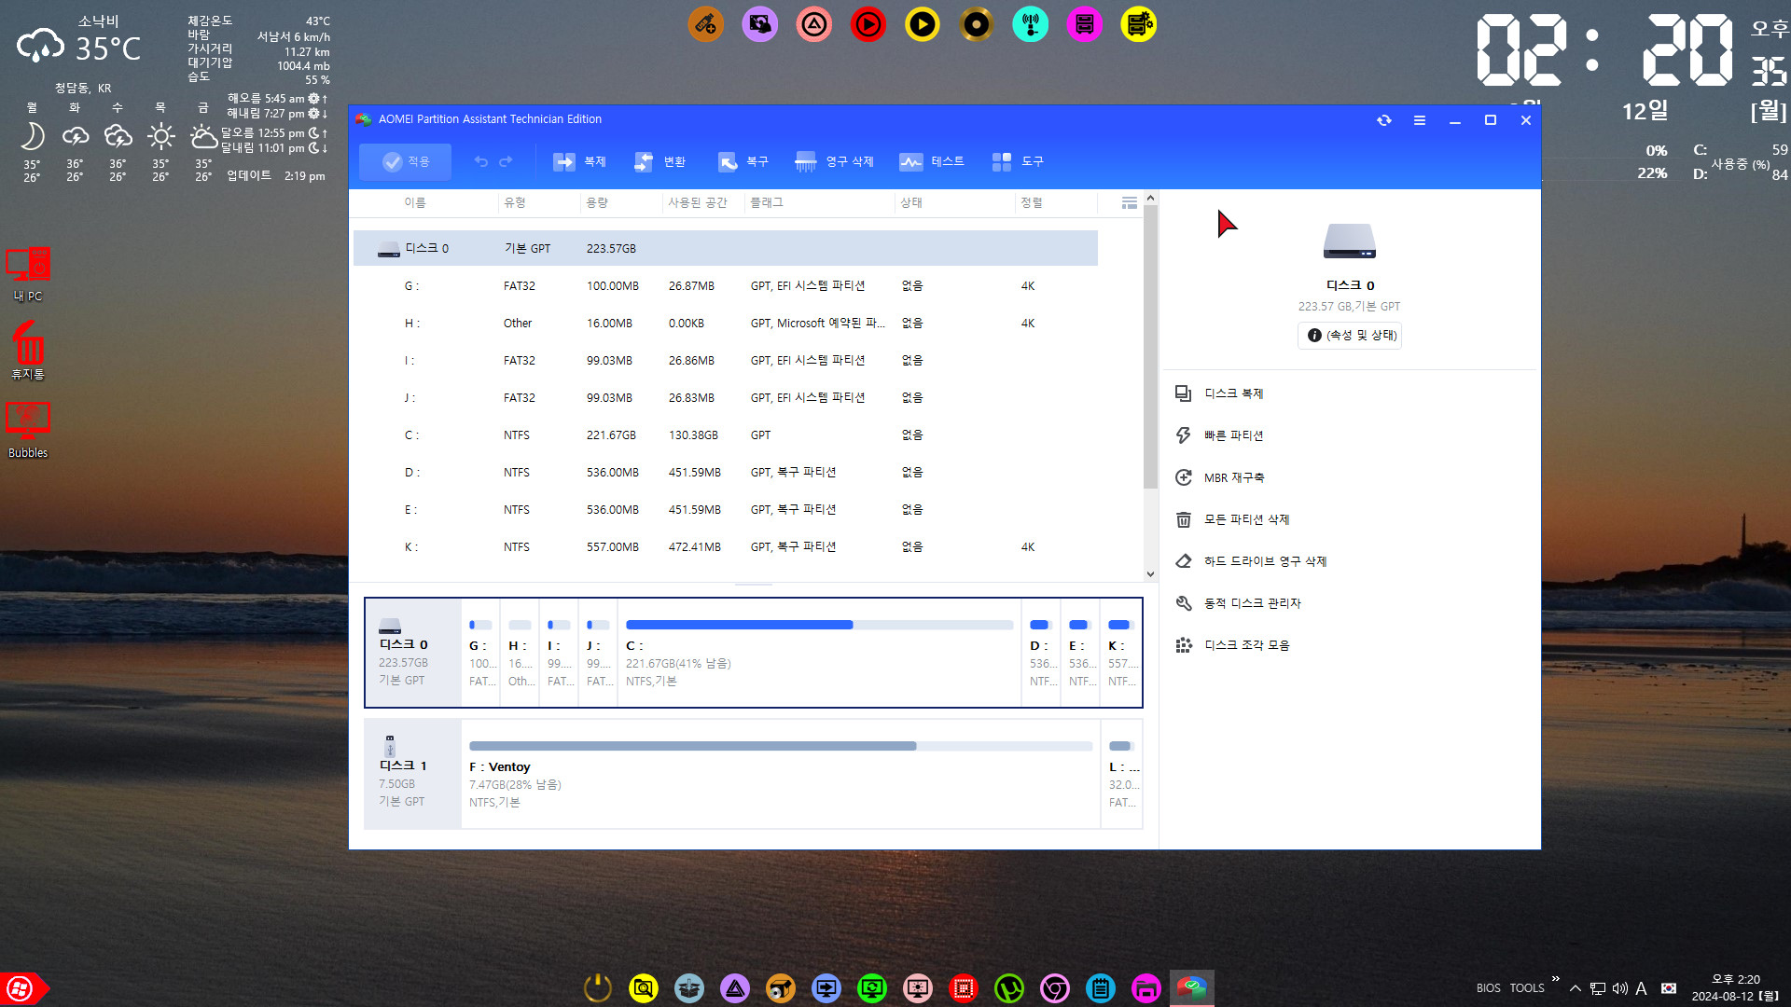
Task: Select the D: NTFS partition row
Action: point(725,472)
